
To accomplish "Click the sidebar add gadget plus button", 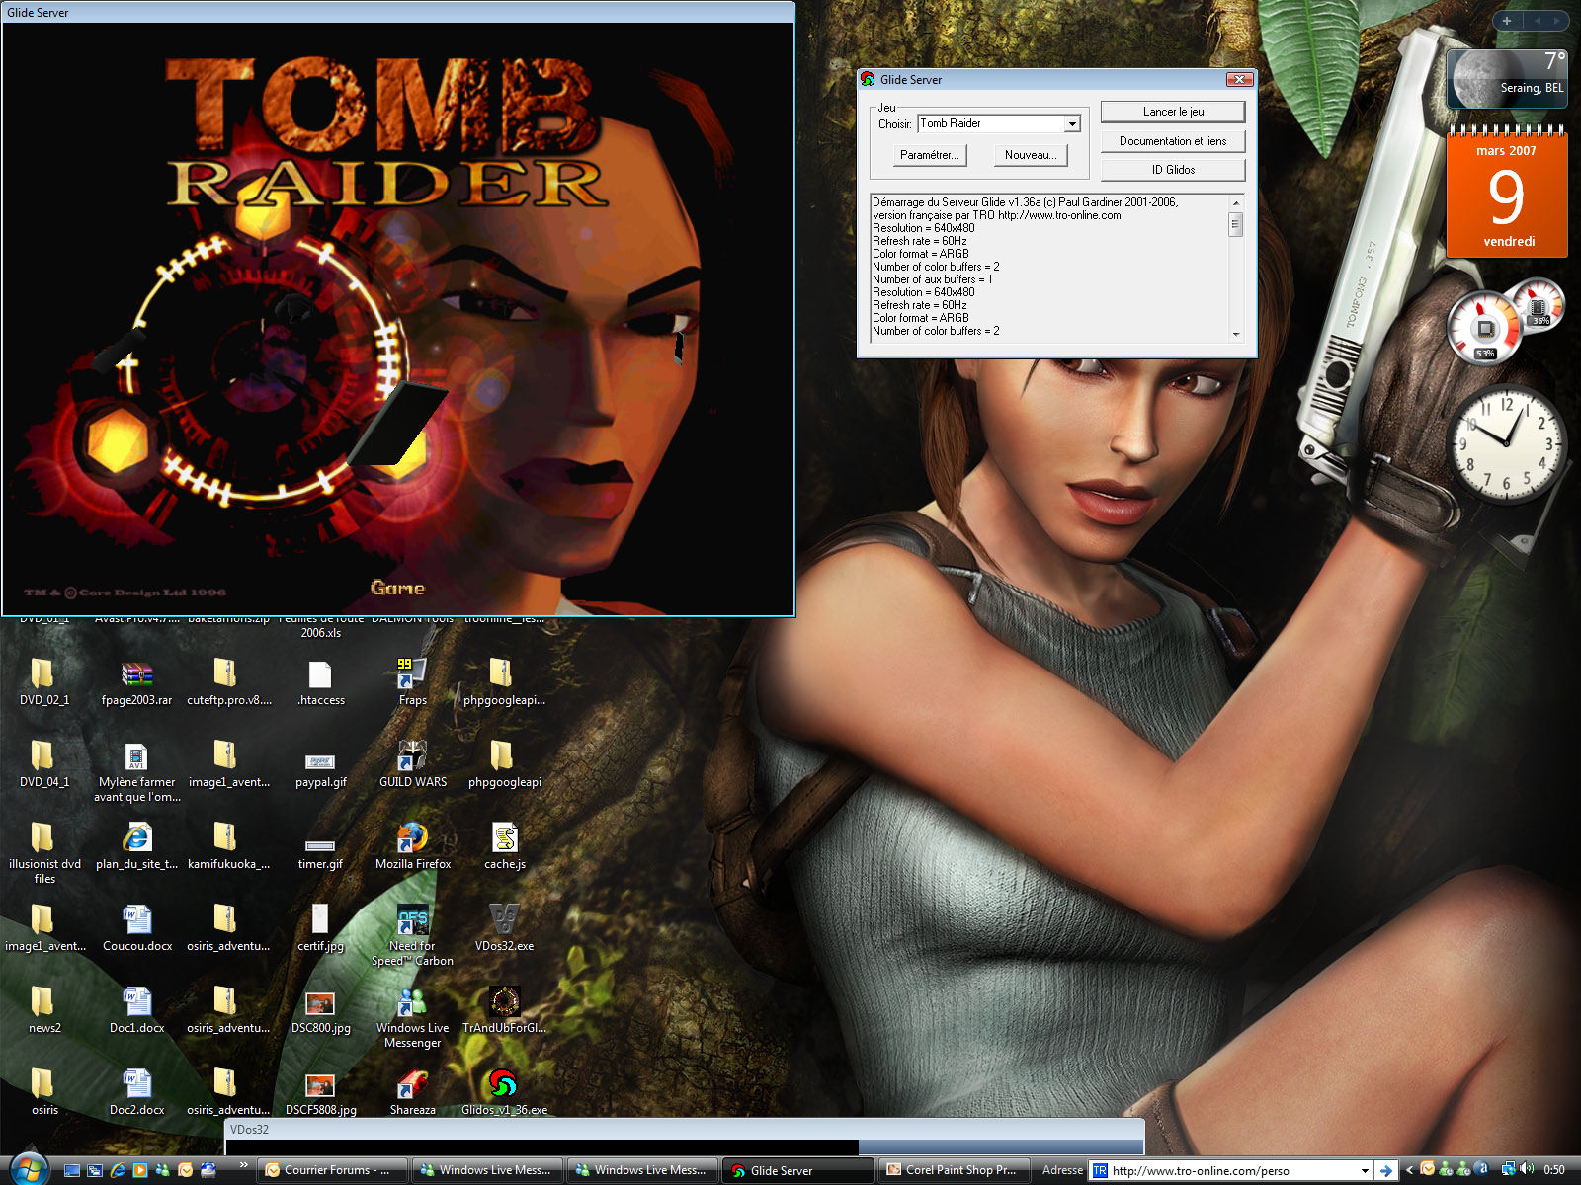I will pyautogui.click(x=1507, y=21).
